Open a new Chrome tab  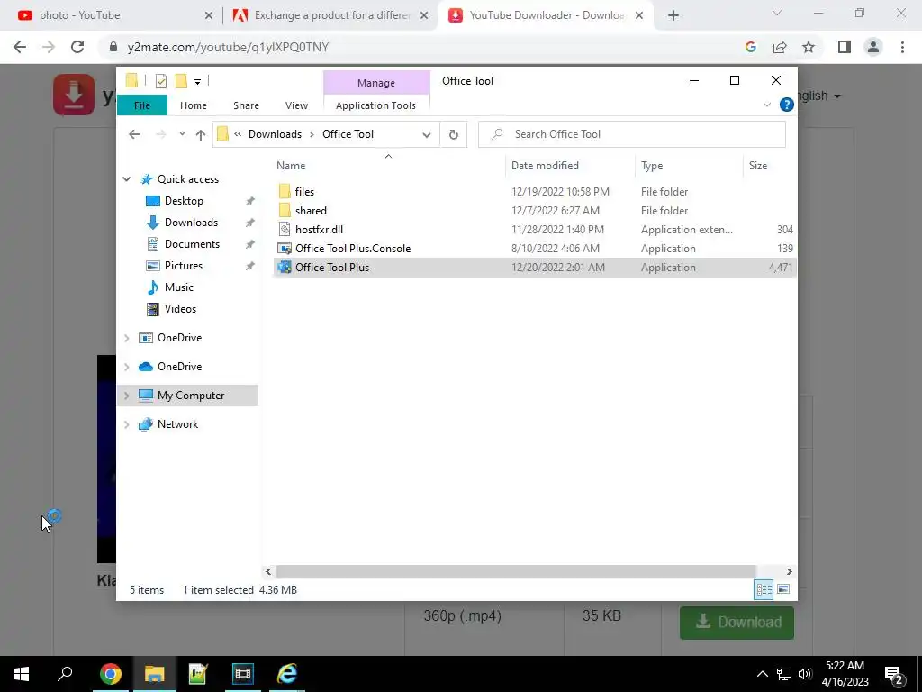click(x=673, y=15)
